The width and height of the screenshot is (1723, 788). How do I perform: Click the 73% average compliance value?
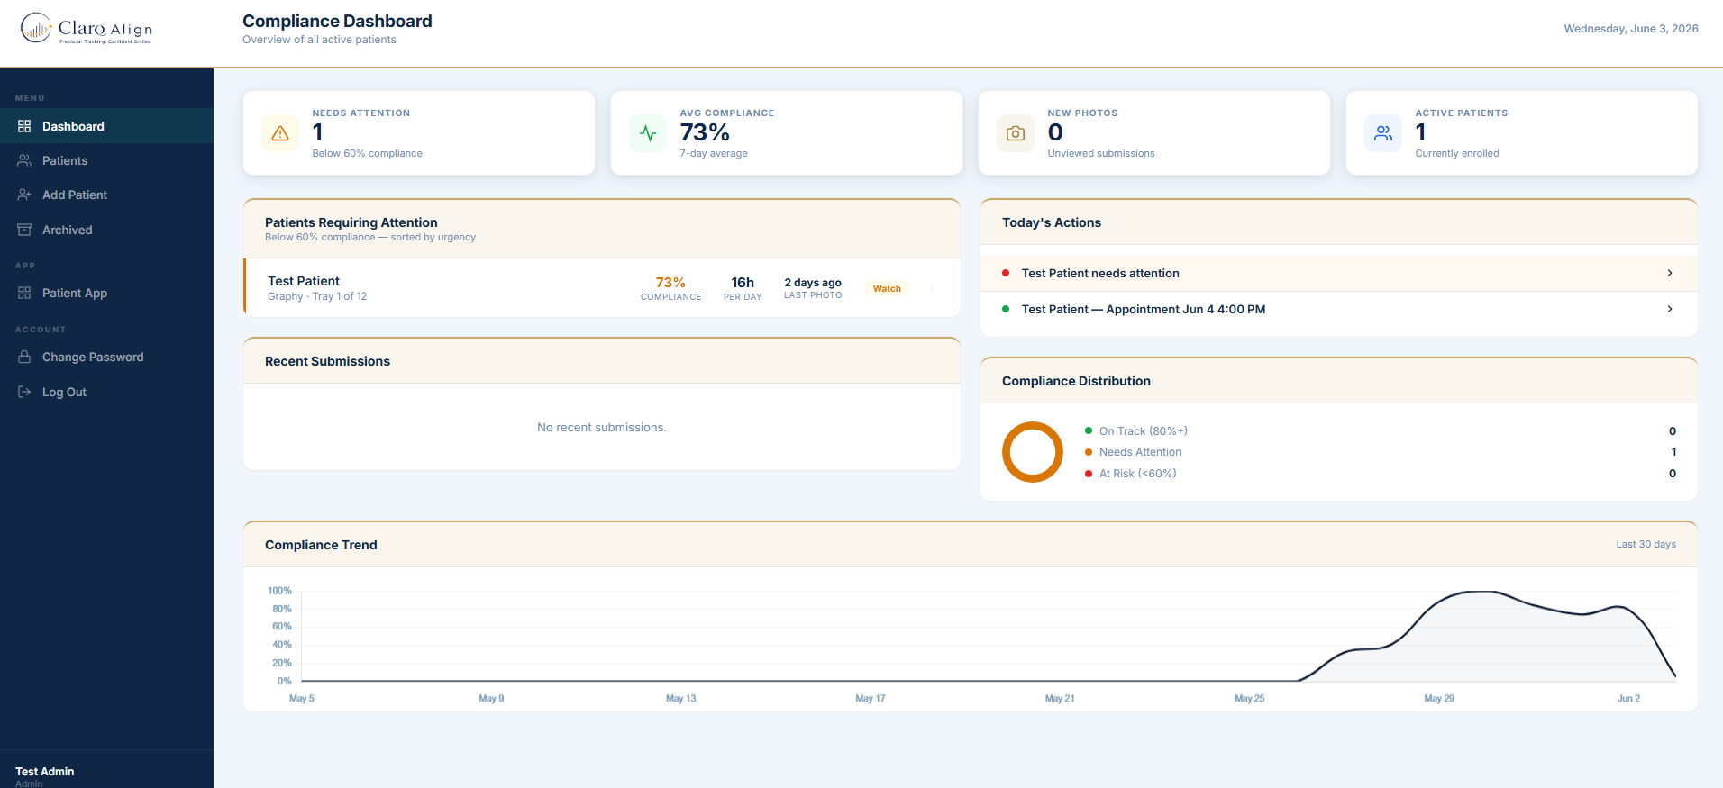(x=705, y=132)
